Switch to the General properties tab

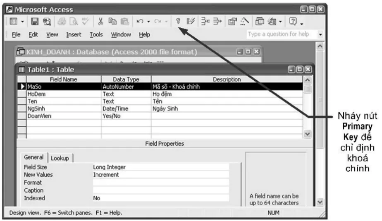34,157
